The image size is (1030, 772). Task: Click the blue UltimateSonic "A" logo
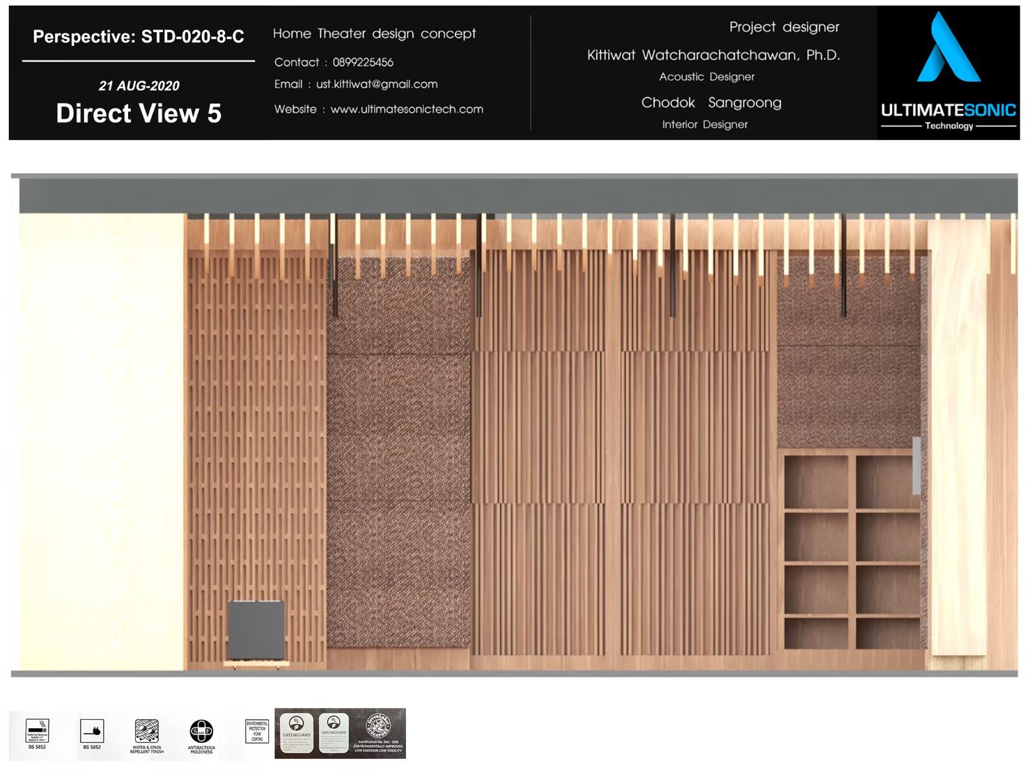pyautogui.click(x=948, y=49)
